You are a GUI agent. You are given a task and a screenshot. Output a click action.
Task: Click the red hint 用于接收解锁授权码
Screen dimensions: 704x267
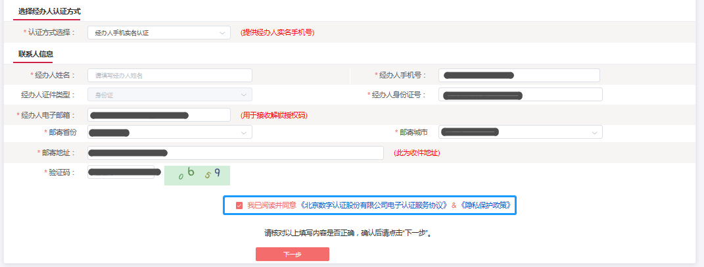point(274,115)
